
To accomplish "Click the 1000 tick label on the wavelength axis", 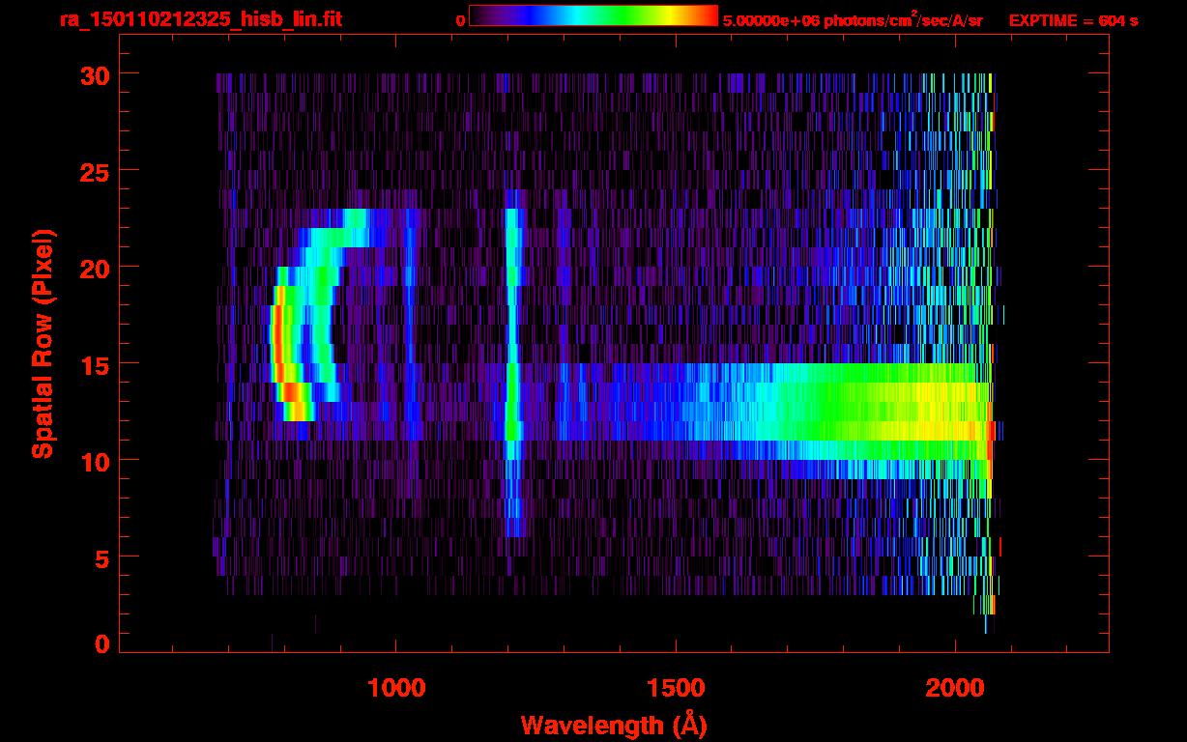I will coord(395,687).
